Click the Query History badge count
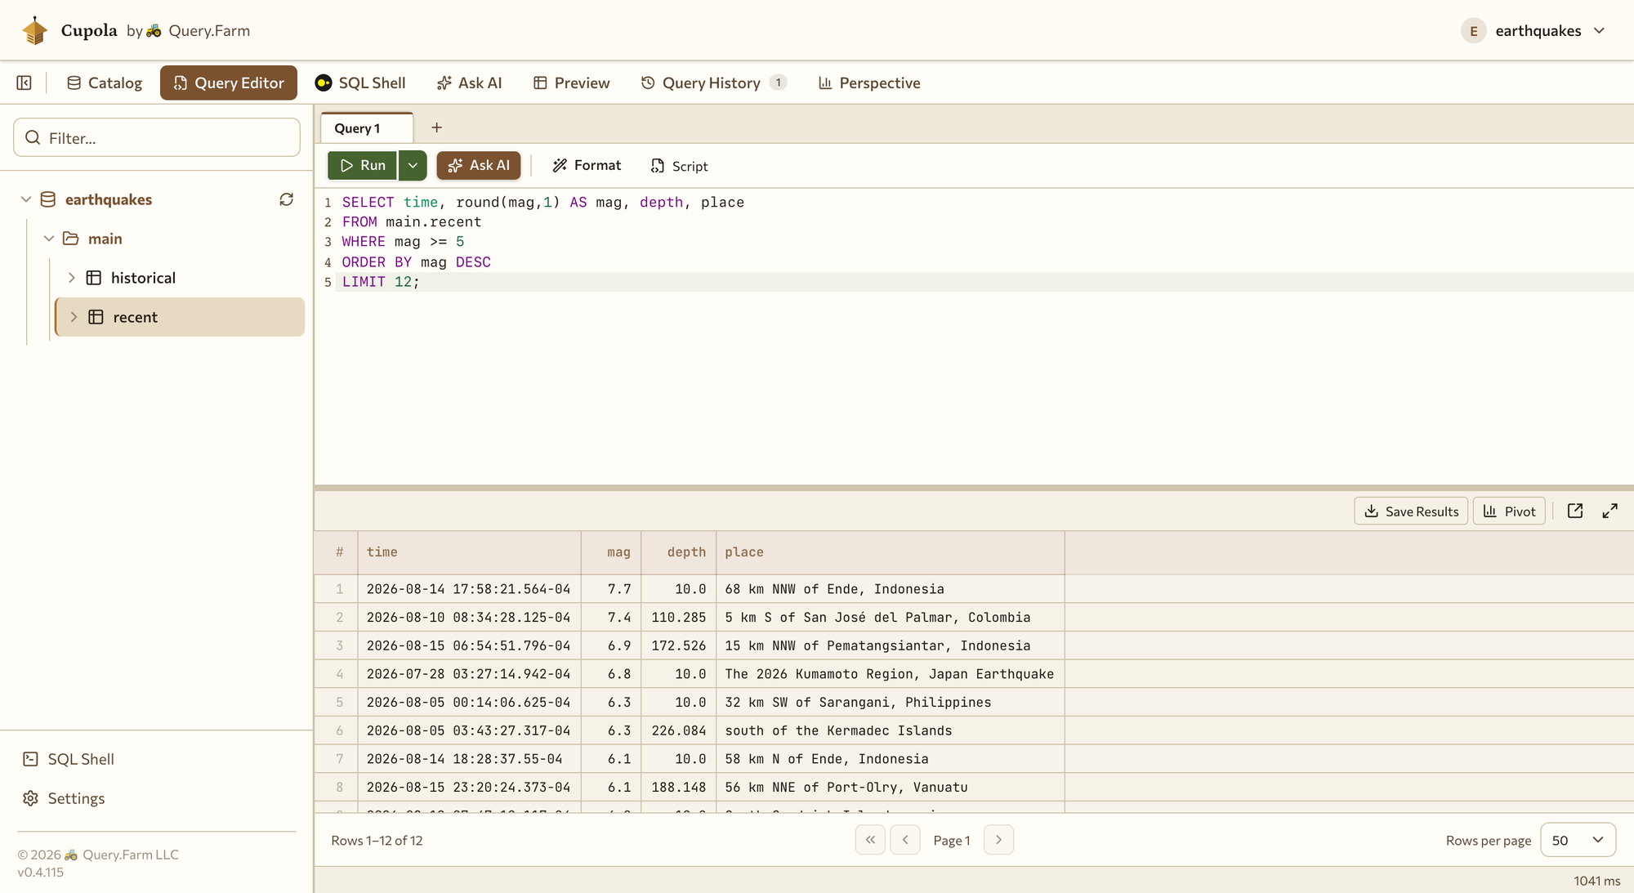 tap(778, 83)
